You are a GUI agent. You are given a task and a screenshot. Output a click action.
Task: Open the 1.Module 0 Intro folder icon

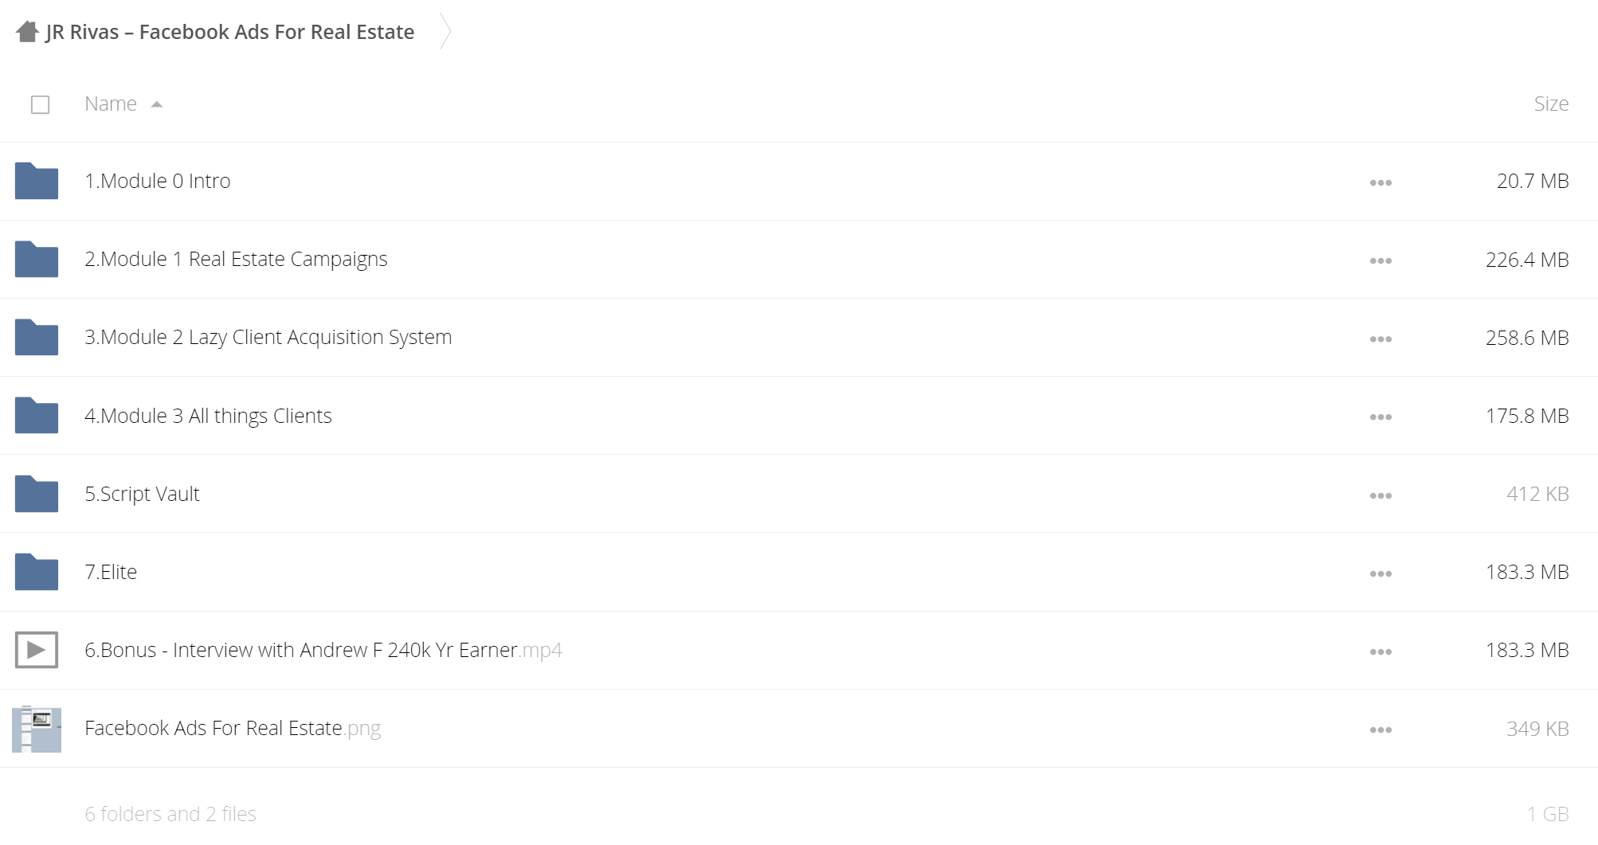pyautogui.click(x=37, y=181)
